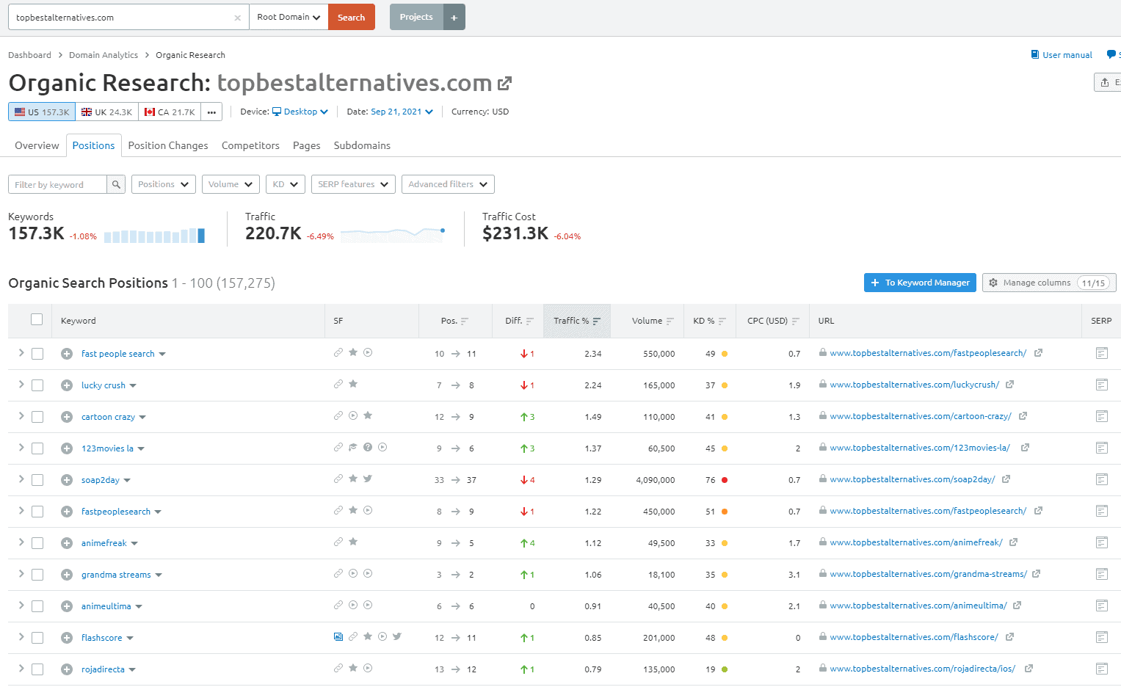The height and width of the screenshot is (687, 1121).
Task: Open cartoon-crazy URL external link icon
Action: tap(1023, 416)
